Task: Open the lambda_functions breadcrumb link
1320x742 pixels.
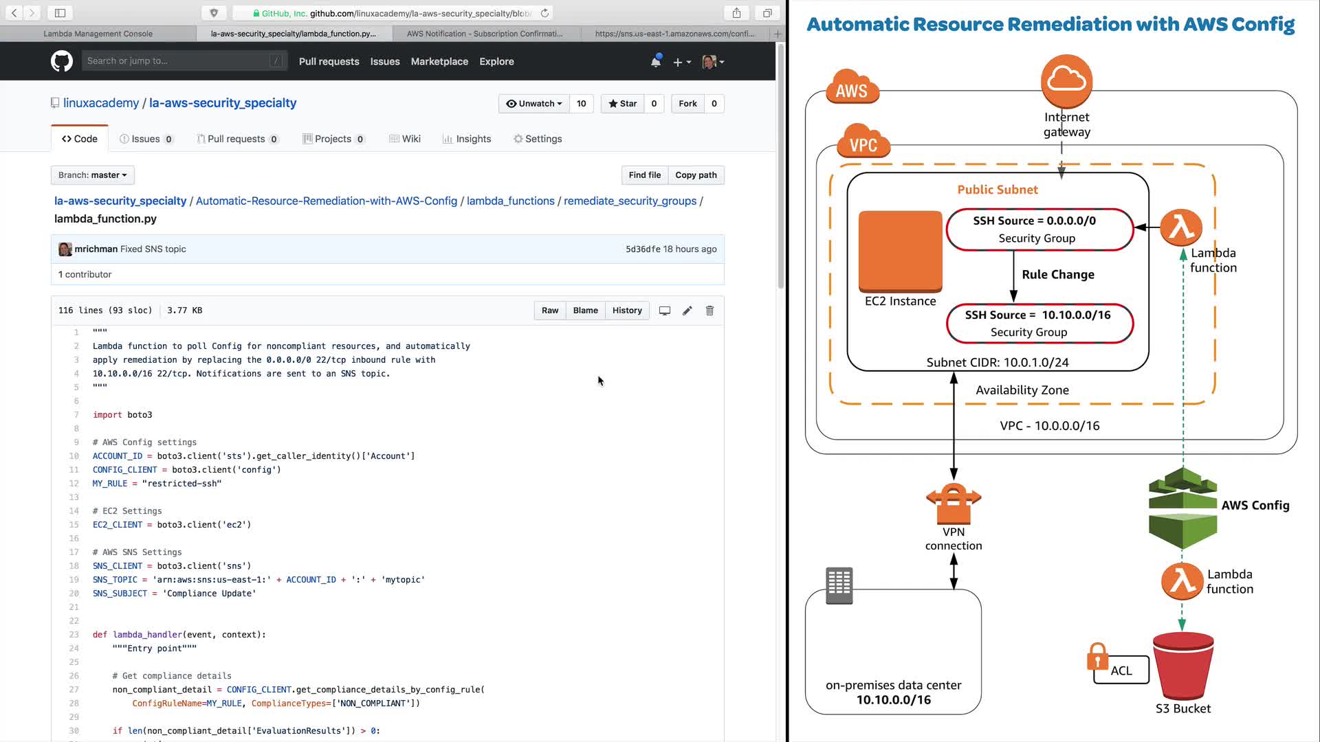Action: [x=510, y=201]
